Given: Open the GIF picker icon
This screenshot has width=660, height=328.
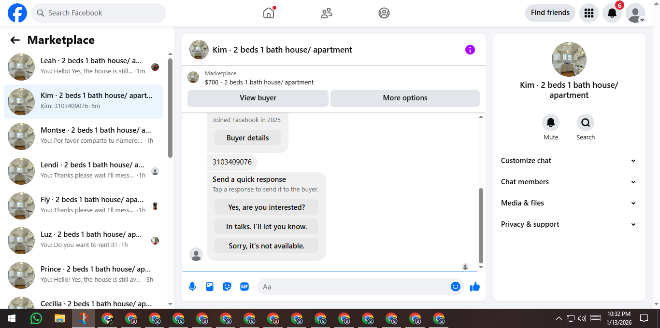Looking at the screenshot, I should [x=244, y=287].
